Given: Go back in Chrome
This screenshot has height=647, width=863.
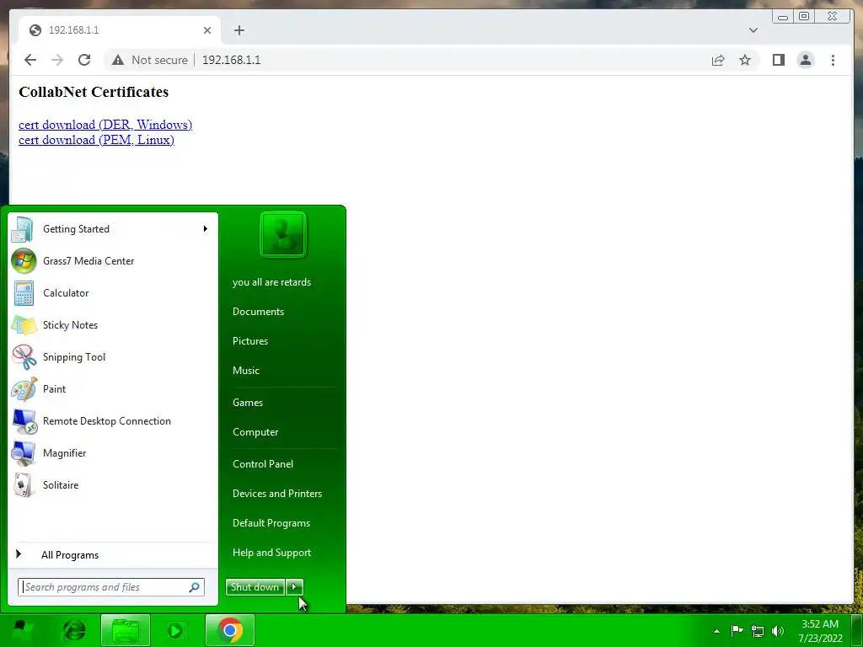Looking at the screenshot, I should [30, 60].
